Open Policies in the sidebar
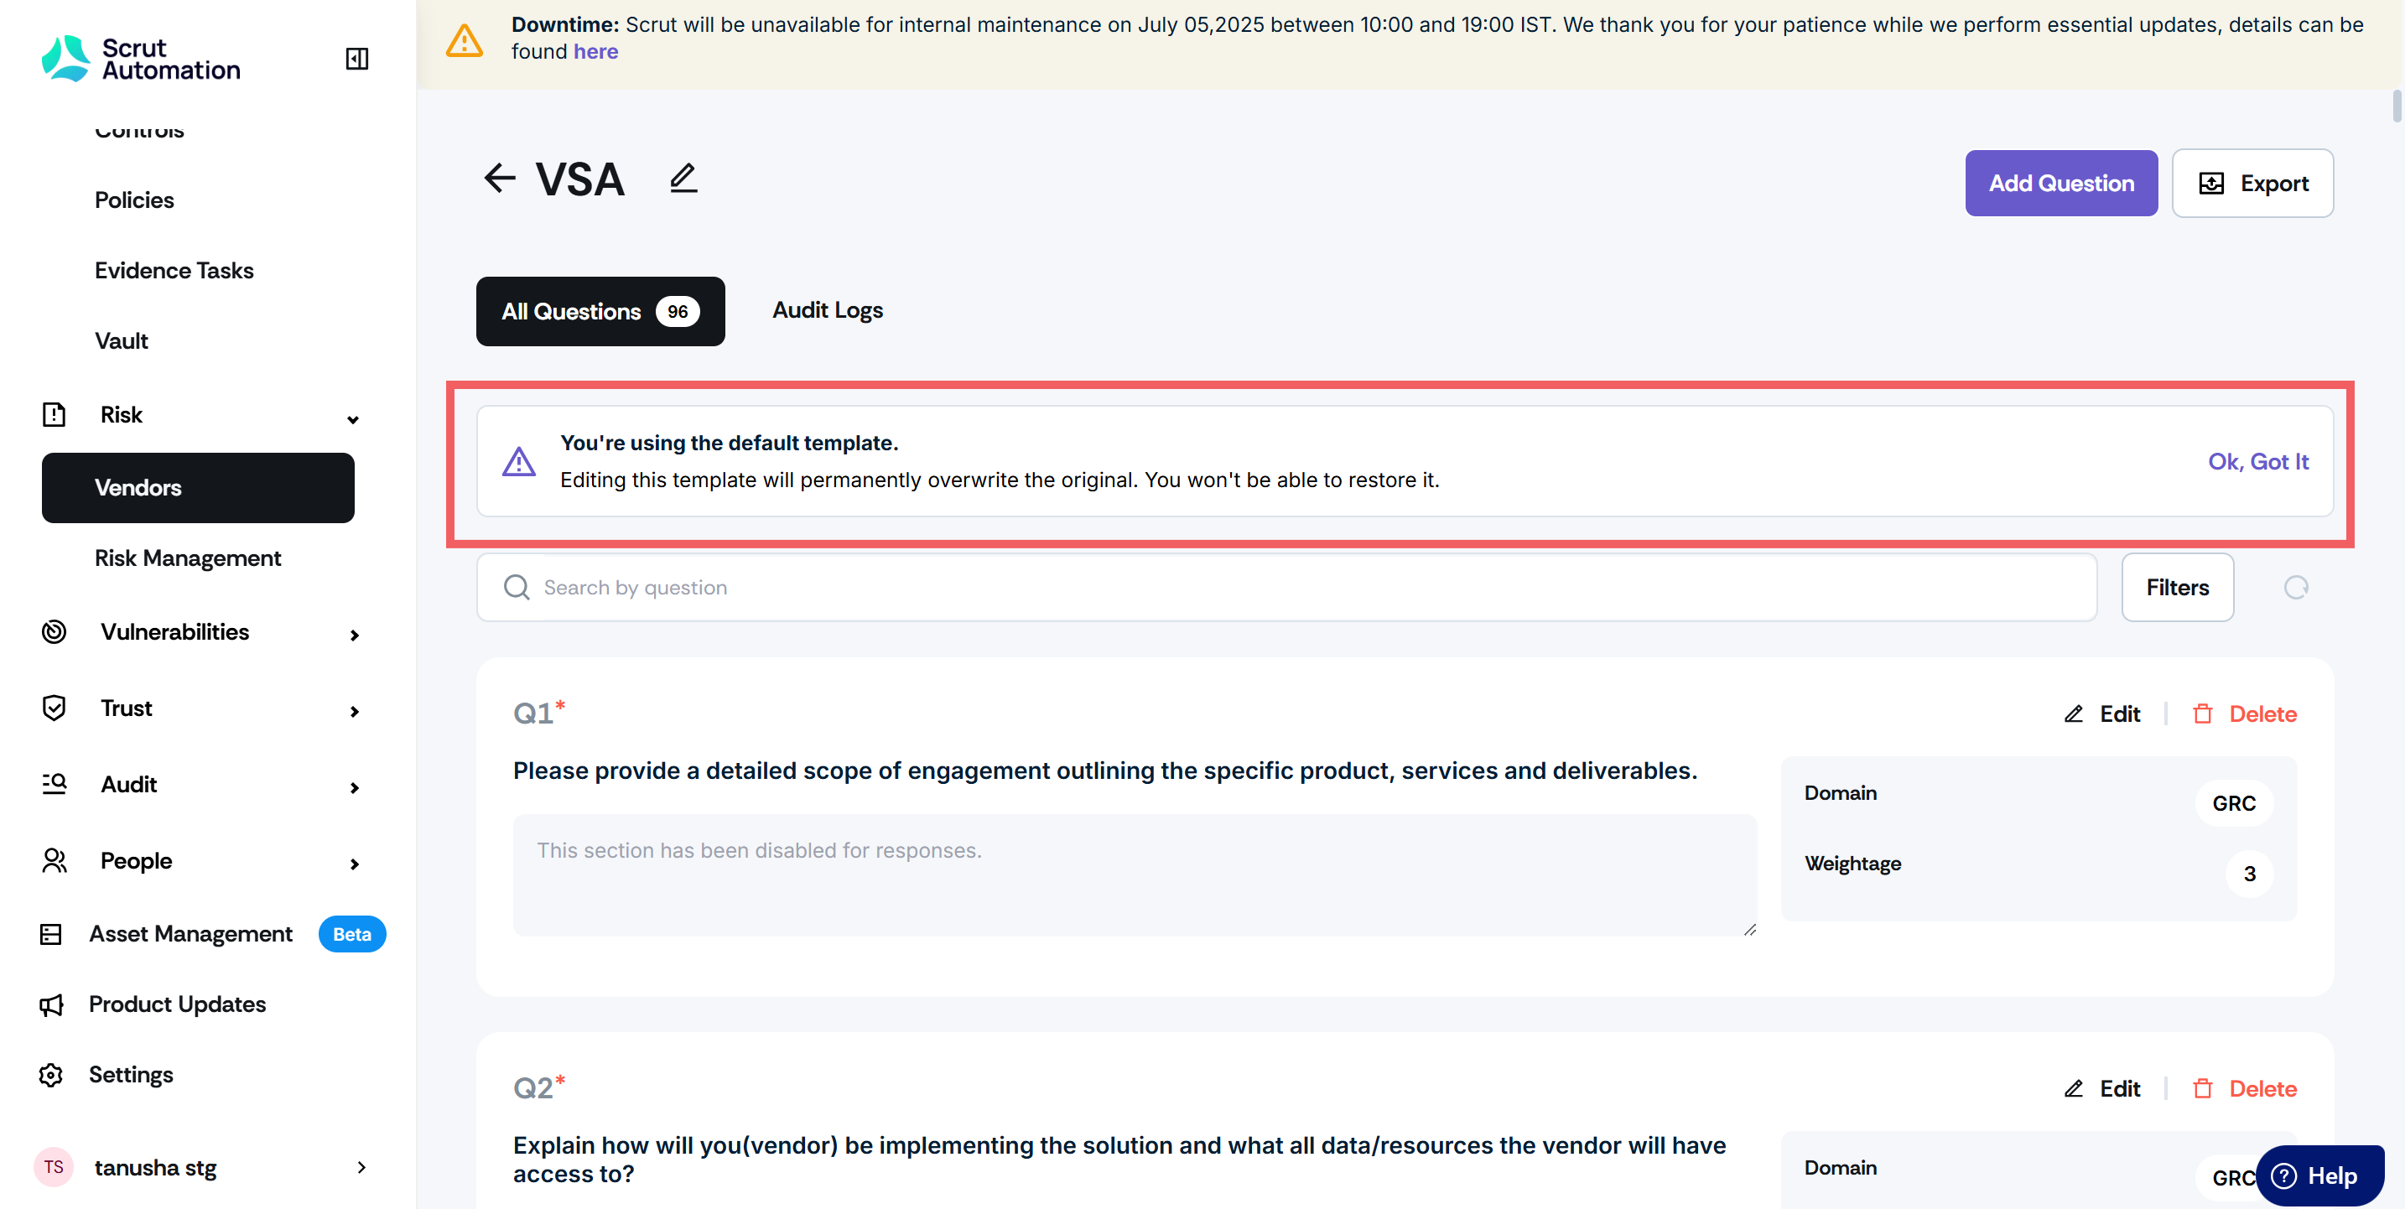 (133, 200)
